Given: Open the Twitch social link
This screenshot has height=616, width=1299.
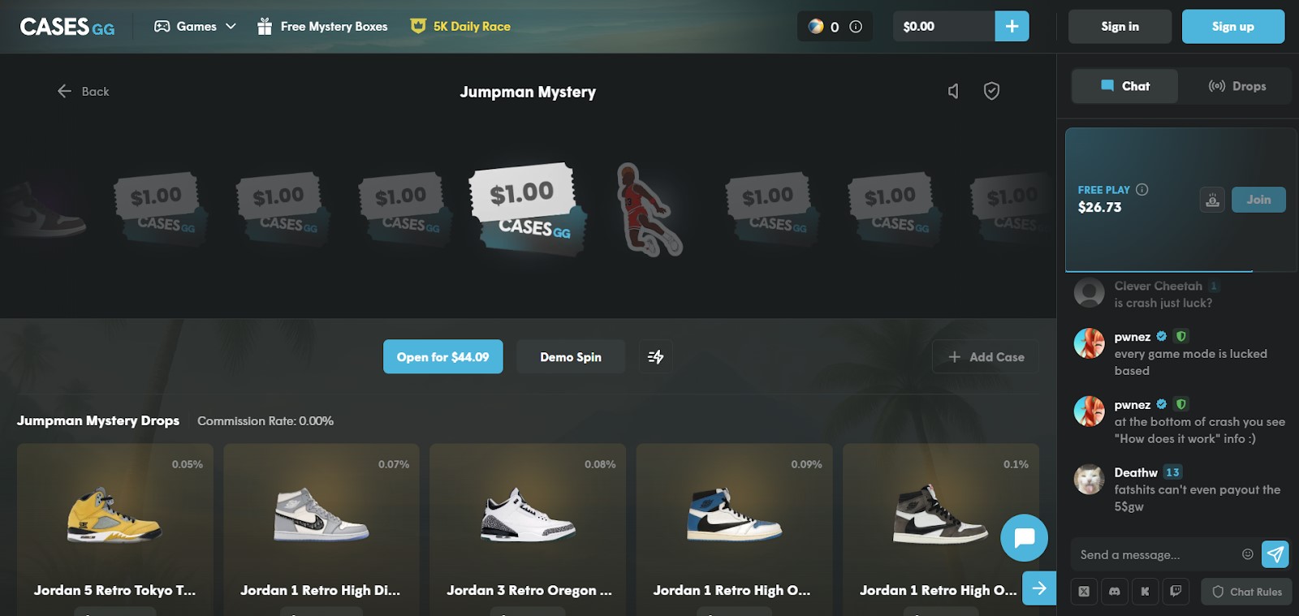Looking at the screenshot, I should (1176, 592).
